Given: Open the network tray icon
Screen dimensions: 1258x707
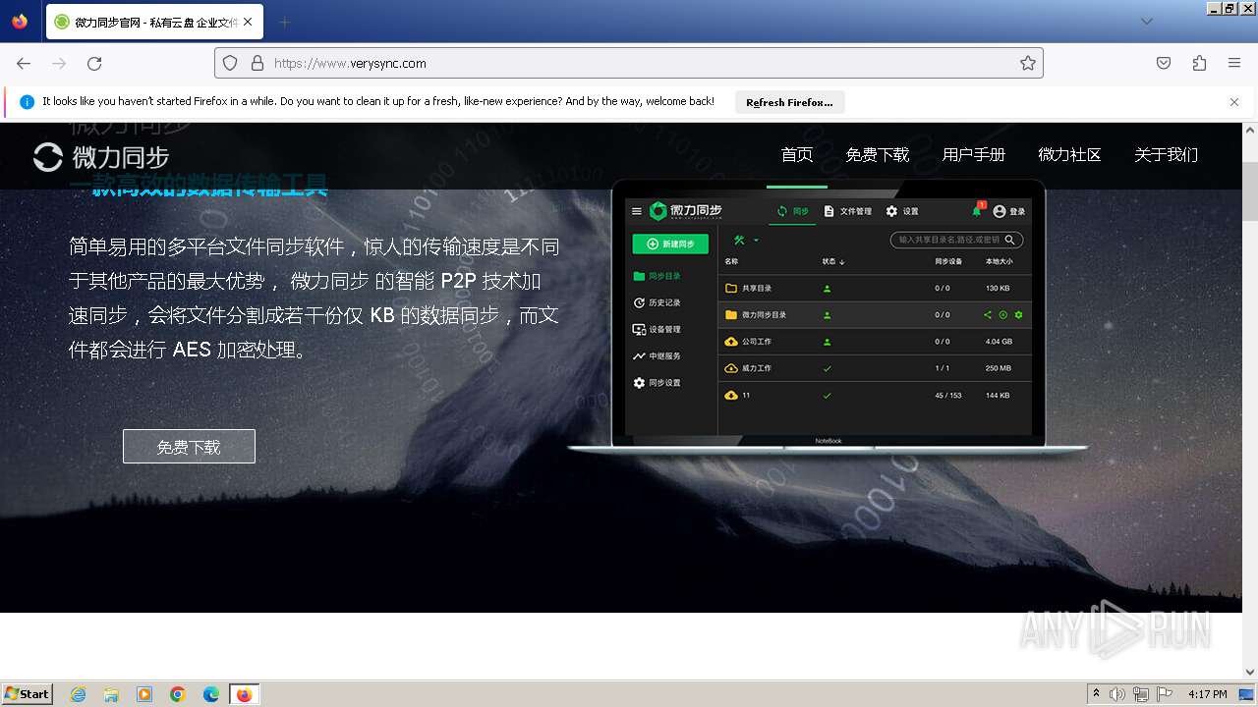Looking at the screenshot, I should tap(1141, 694).
